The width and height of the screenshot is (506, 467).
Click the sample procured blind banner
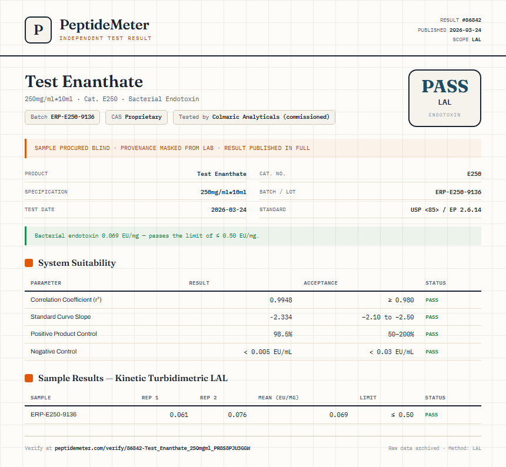(253, 148)
